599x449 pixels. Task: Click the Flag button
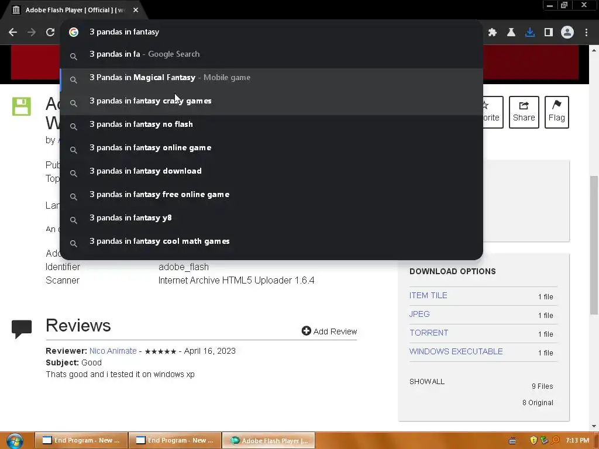(557, 112)
